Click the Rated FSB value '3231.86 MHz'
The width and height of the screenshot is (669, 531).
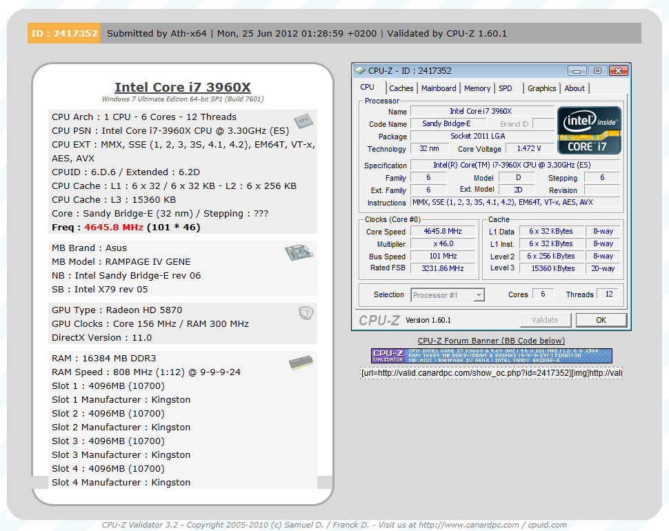click(x=443, y=268)
